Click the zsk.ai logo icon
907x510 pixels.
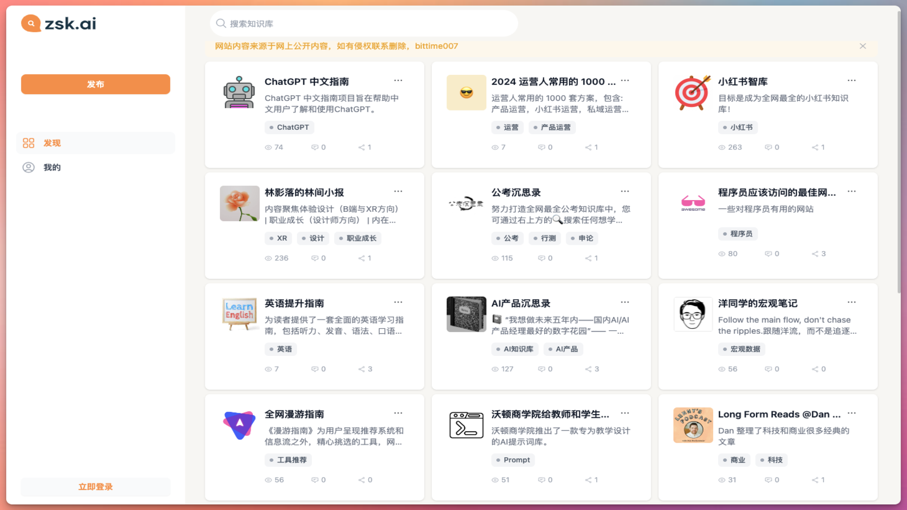29,23
